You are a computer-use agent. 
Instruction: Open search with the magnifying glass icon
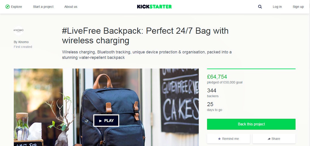(260, 7)
